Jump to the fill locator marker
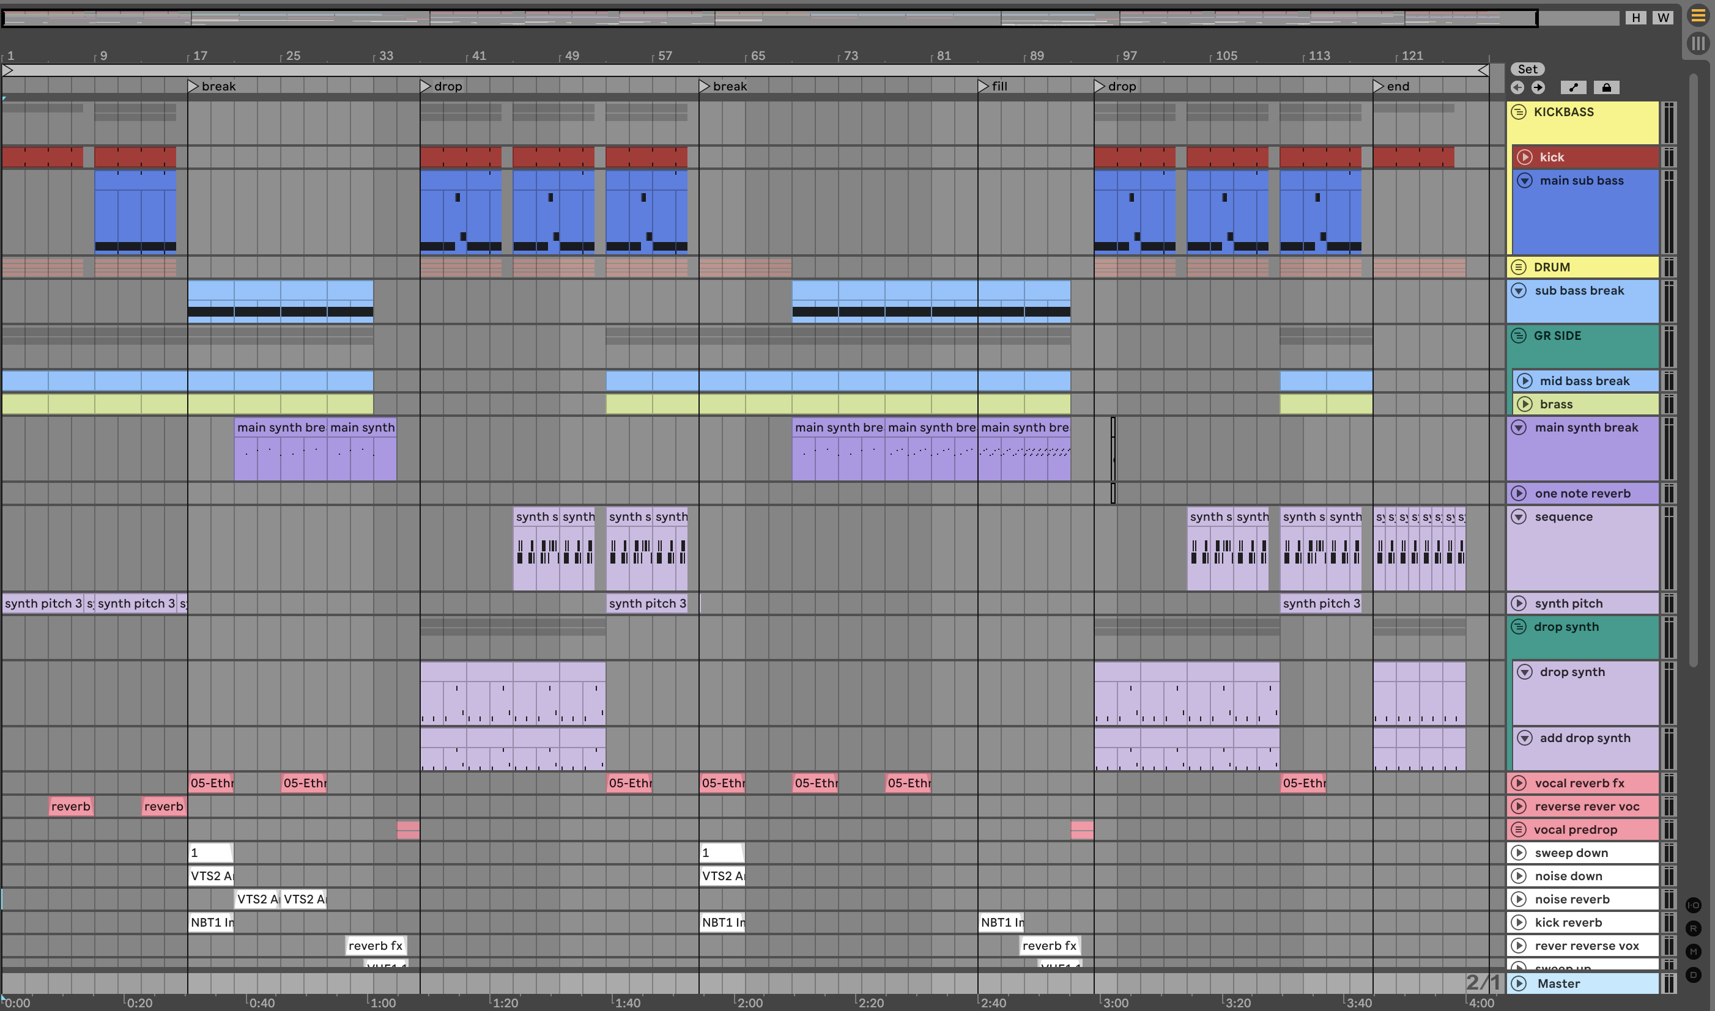Screen dimensions: 1715x1011 point(983,86)
